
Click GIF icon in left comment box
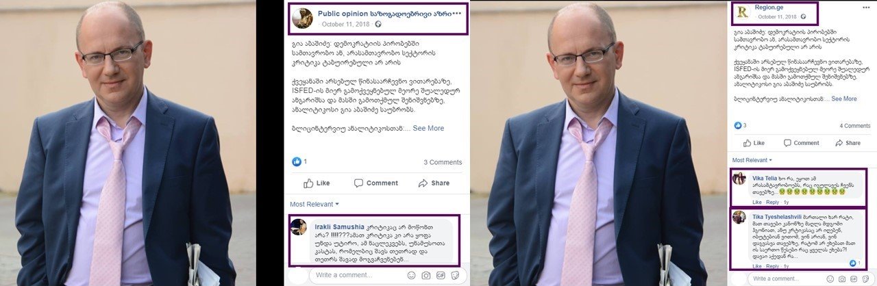coord(441,275)
